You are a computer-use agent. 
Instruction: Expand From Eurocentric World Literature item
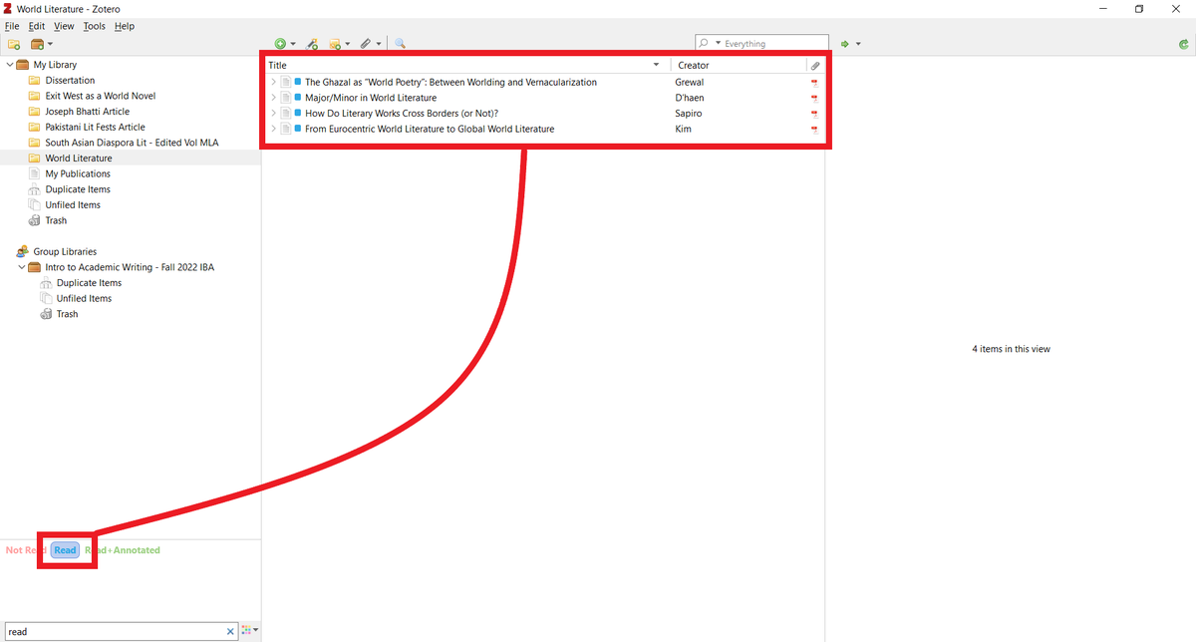click(273, 129)
